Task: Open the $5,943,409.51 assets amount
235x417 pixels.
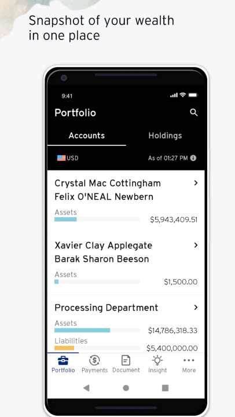Action: click(174, 220)
